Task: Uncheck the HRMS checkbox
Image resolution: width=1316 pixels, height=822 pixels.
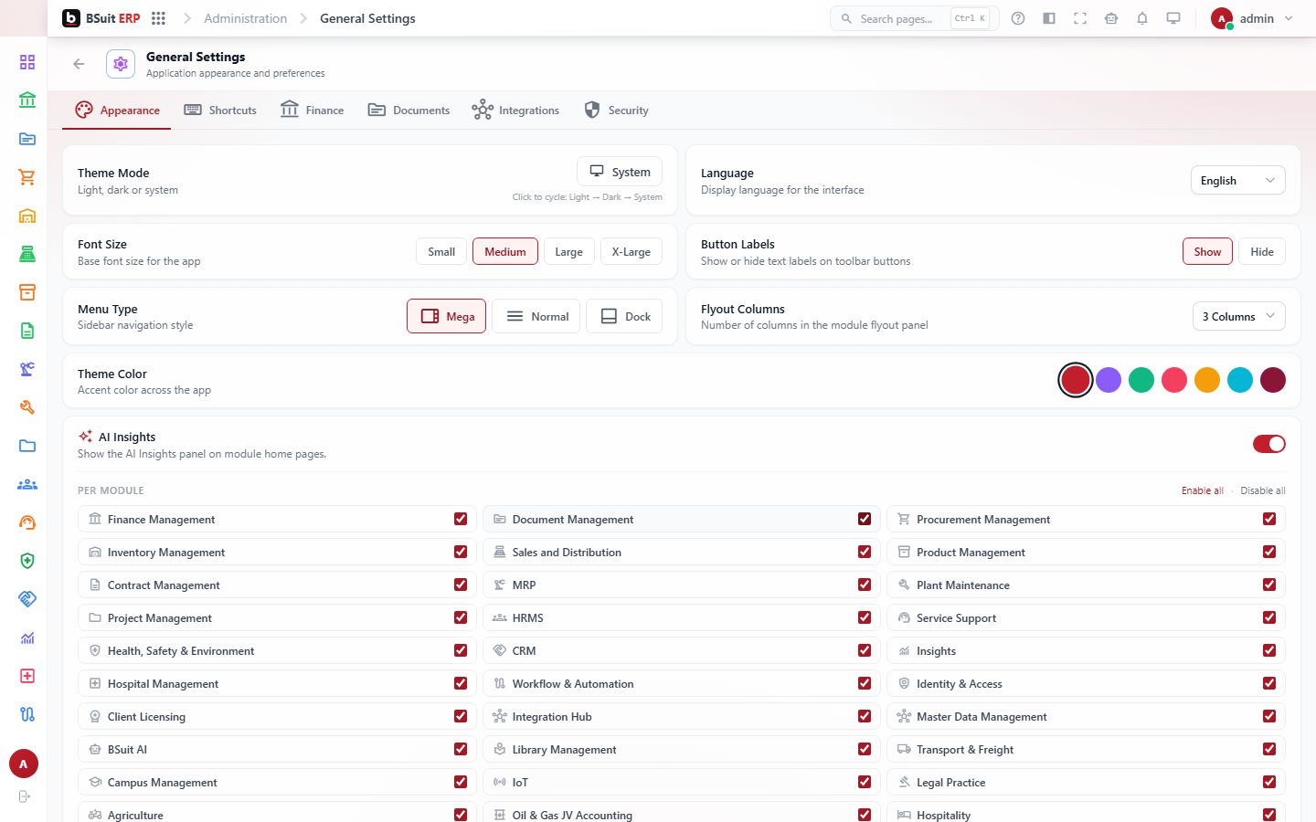Action: coord(865,617)
